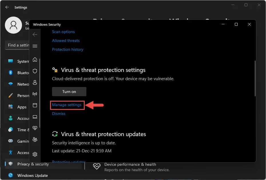266x180 pixels.
Task: Dismiss the virus protection warning
Action: (x=59, y=114)
